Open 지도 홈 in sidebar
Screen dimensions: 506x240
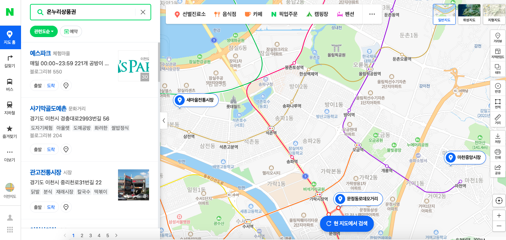click(10, 37)
